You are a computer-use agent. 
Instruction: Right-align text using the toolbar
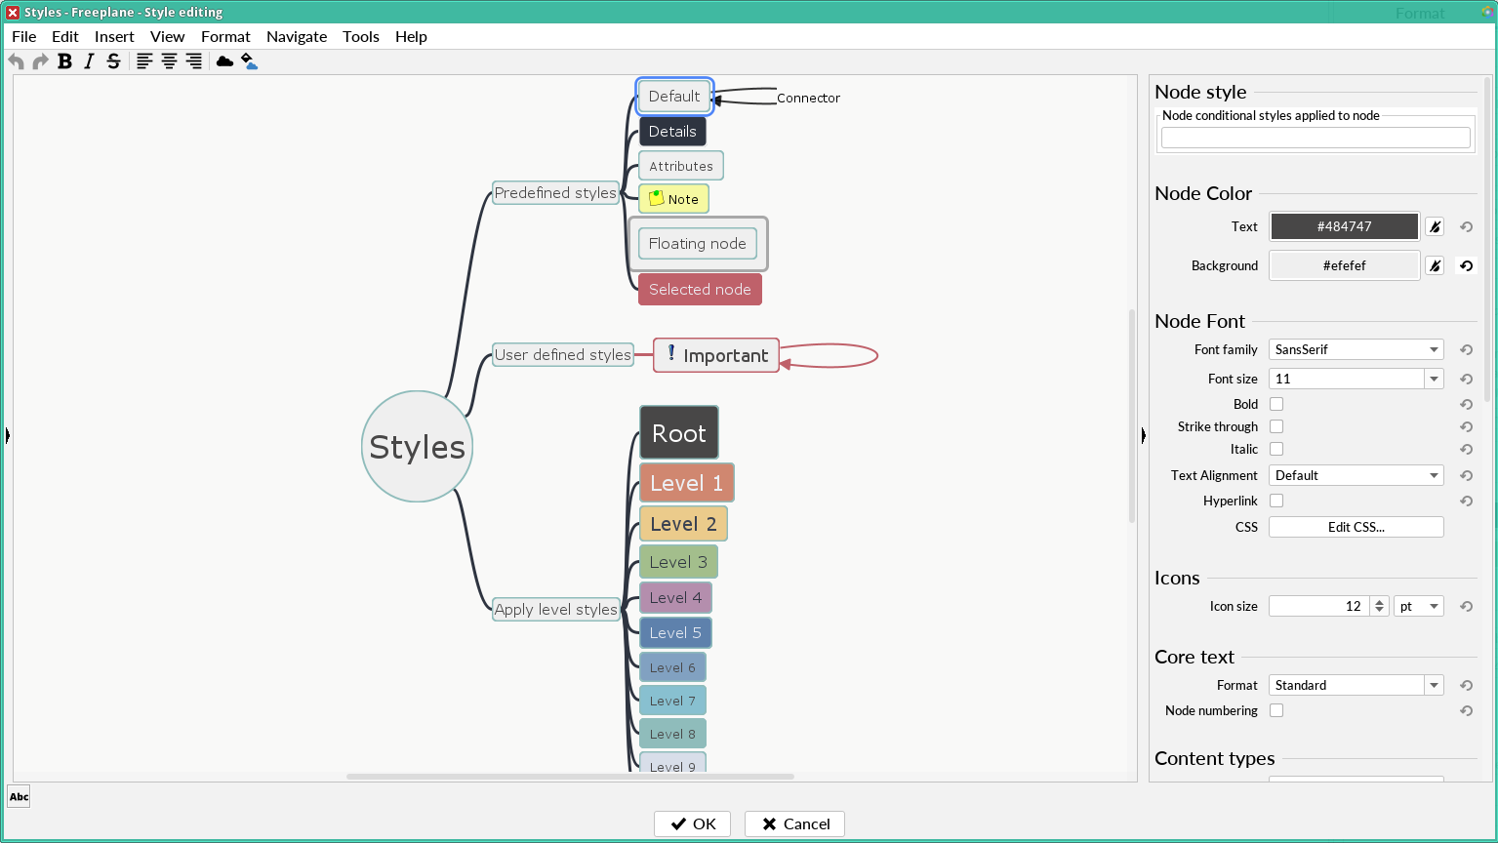pyautogui.click(x=194, y=61)
